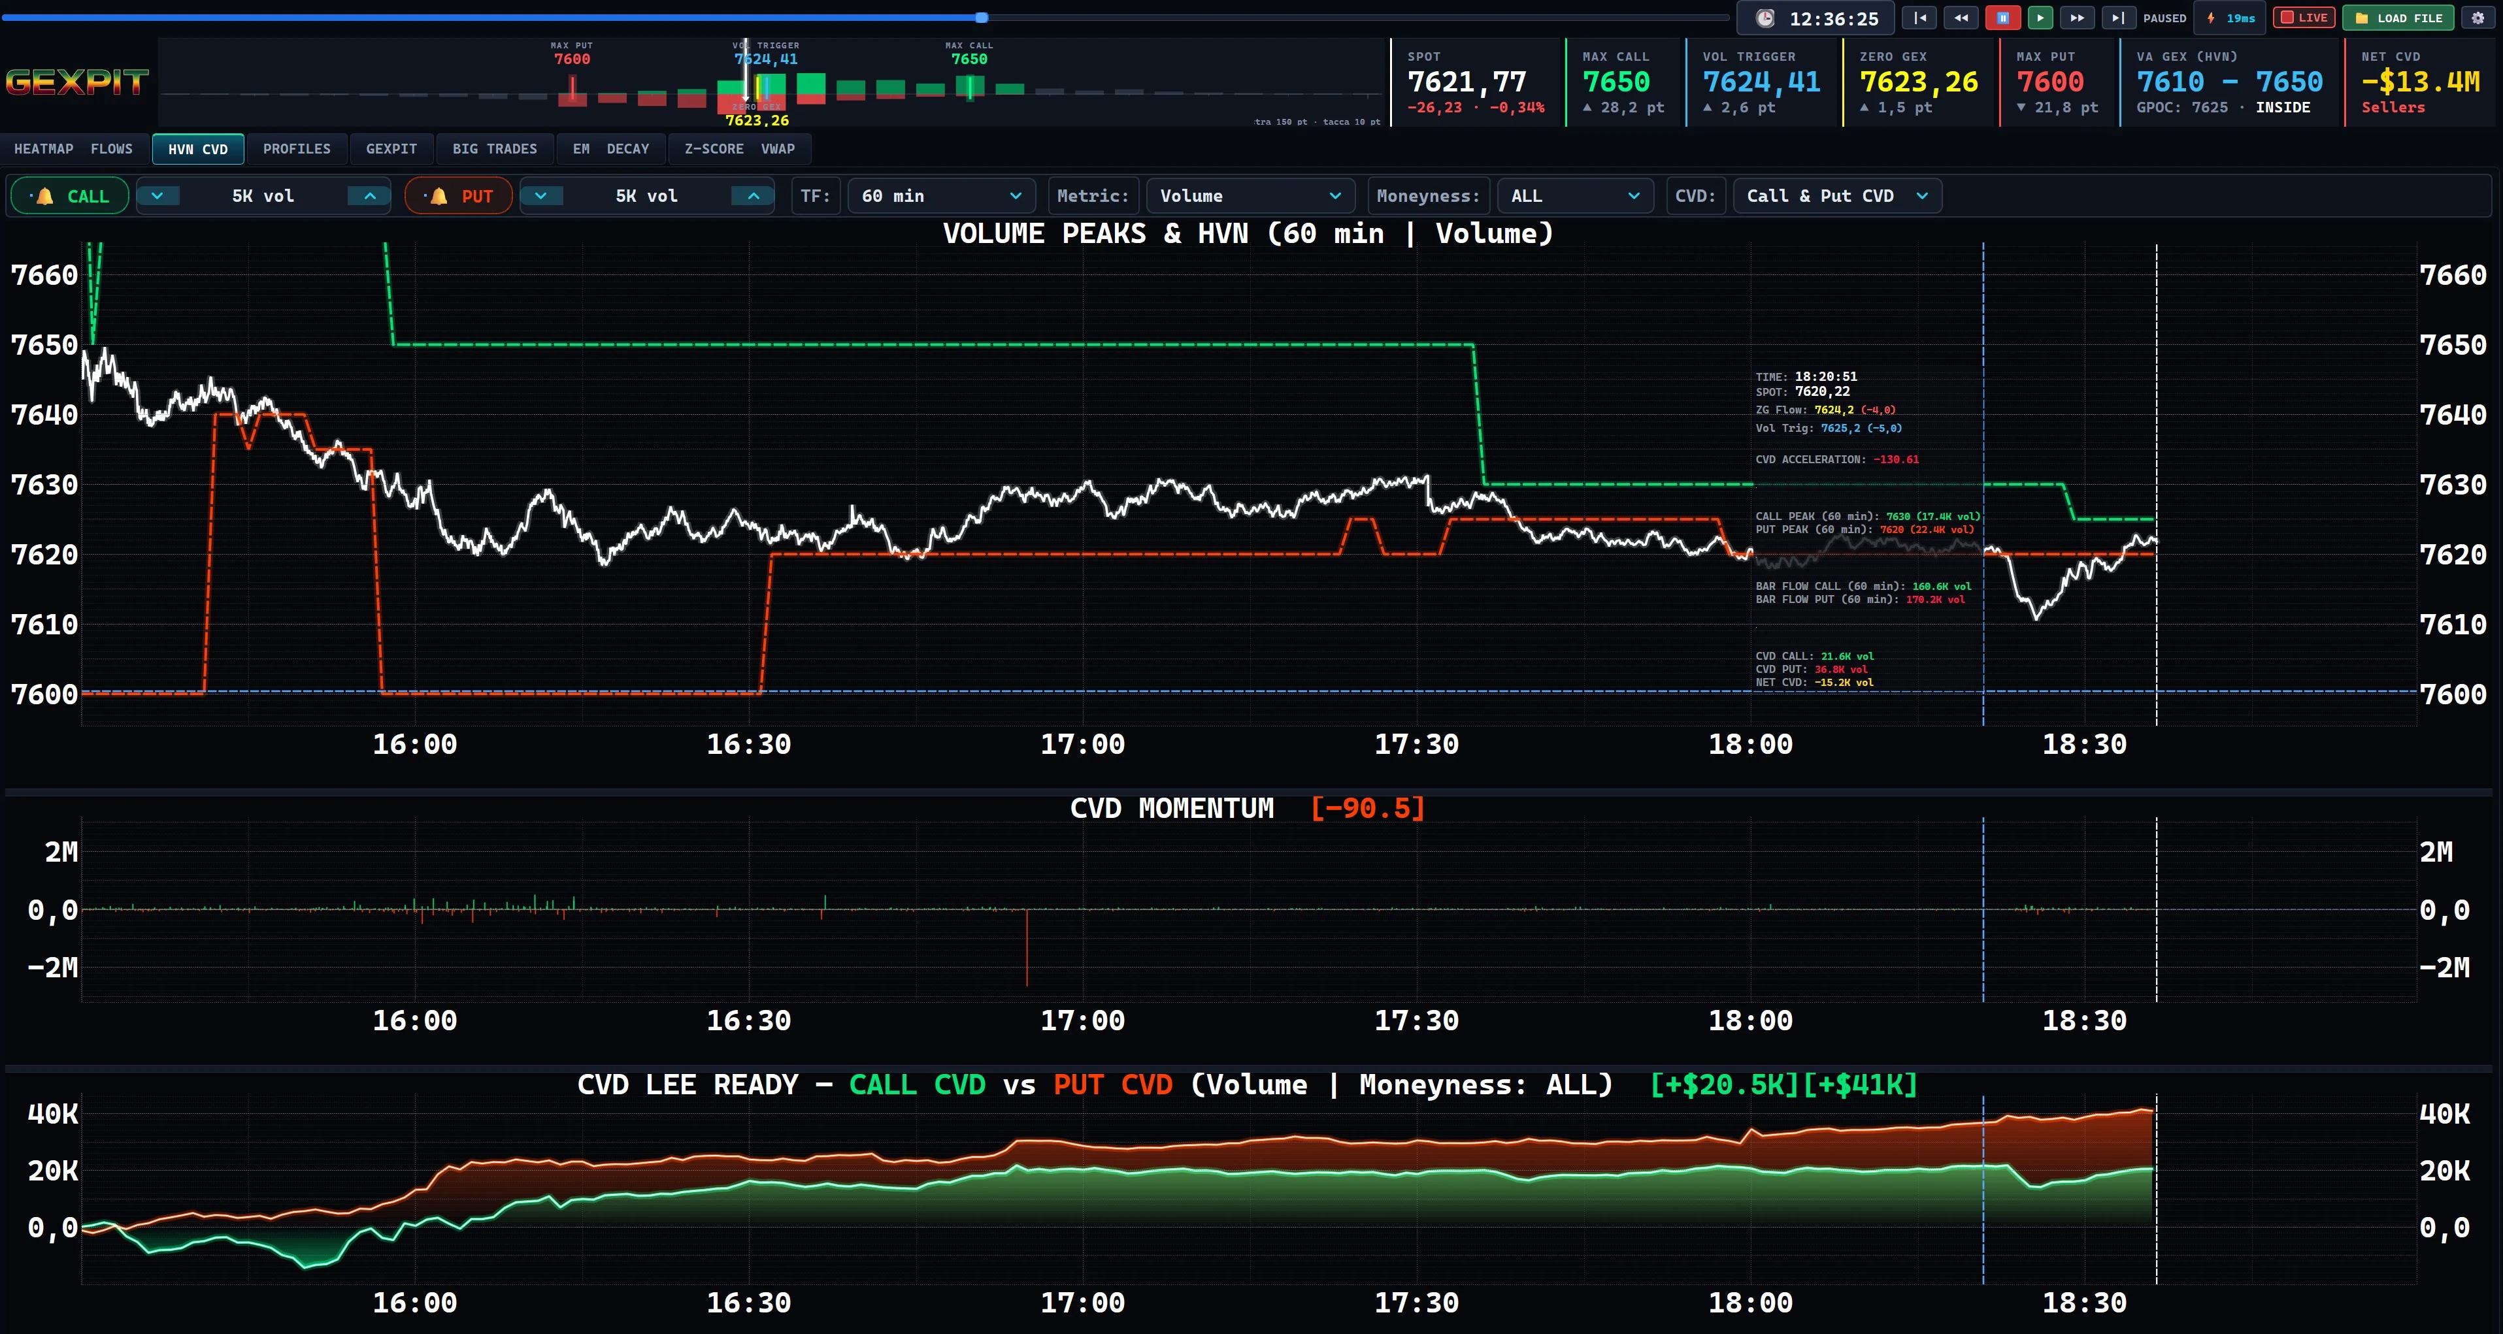2503x1334 pixels.
Task: Open the TF 60 min dropdown
Action: (x=940, y=195)
